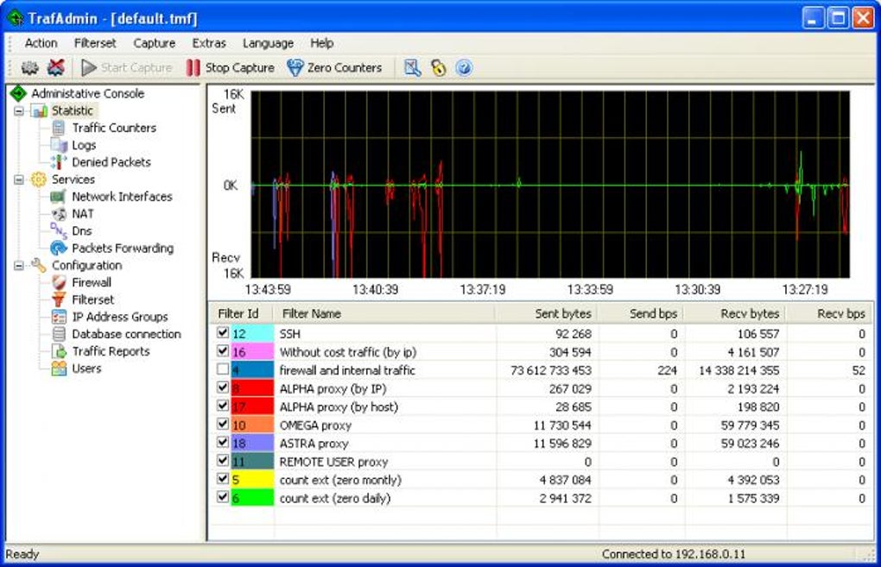881x567 pixels.
Task: Toggle count ext (zero daily) checkbox
Action: click(223, 497)
